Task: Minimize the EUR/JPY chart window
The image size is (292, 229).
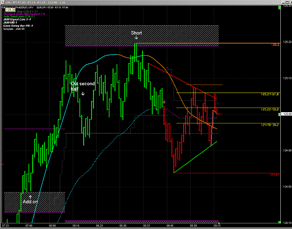Action: [283, 2]
